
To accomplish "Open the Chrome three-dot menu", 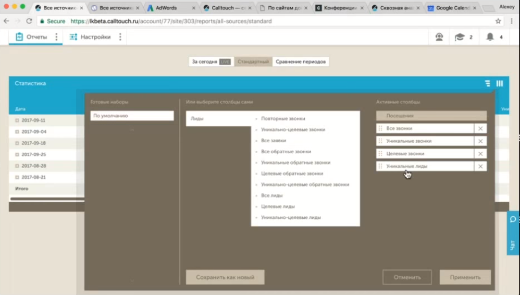I will pos(512,21).
